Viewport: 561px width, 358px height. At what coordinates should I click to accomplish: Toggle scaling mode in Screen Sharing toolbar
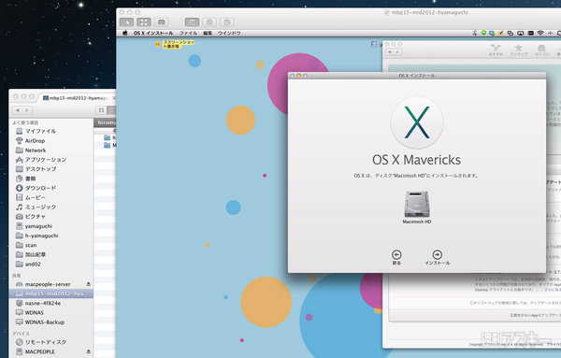tap(144, 22)
